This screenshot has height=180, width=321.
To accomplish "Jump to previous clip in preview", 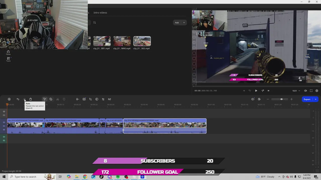I will click(x=244, y=91).
